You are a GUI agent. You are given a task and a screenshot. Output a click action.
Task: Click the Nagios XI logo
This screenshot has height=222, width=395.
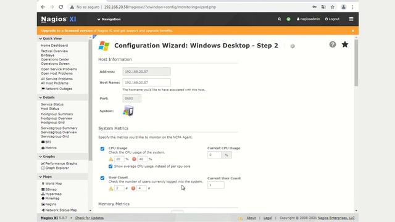coord(59,19)
